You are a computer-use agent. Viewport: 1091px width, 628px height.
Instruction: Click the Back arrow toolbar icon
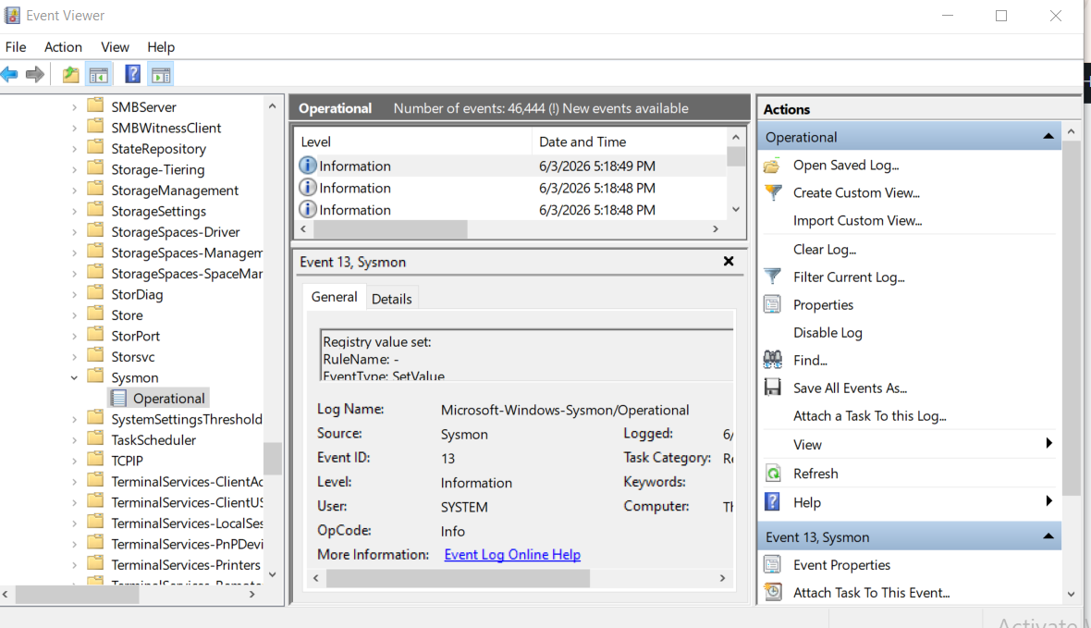(x=10, y=75)
